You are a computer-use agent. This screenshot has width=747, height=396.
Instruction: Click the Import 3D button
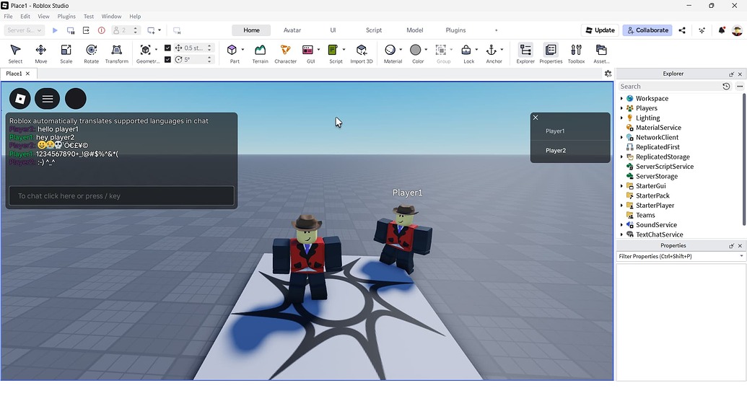coord(362,53)
